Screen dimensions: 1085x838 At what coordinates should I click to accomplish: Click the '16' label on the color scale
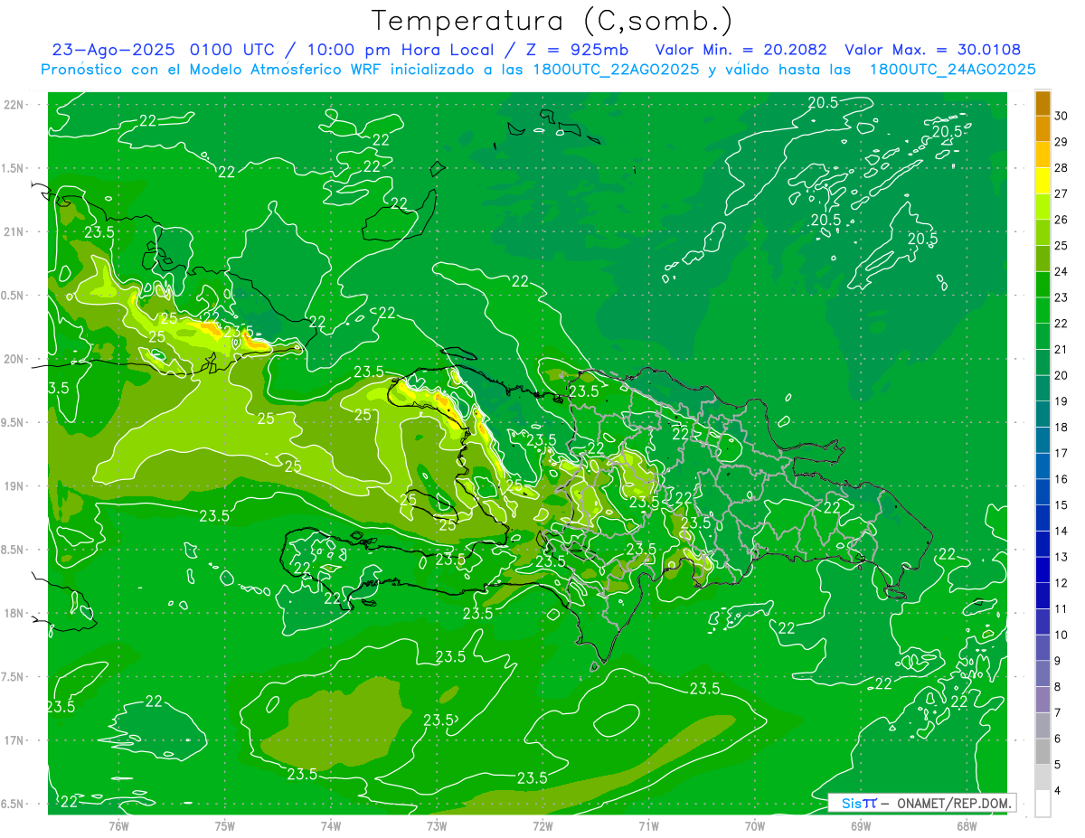(1062, 479)
